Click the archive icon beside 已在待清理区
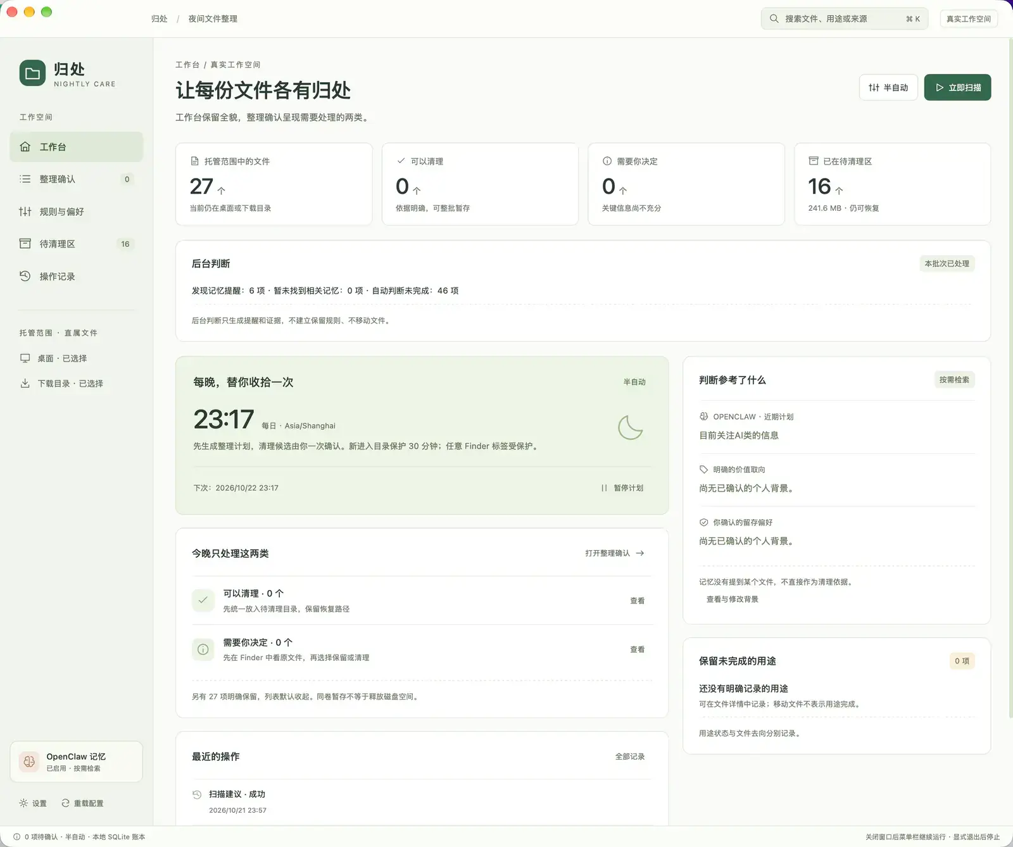 814,161
